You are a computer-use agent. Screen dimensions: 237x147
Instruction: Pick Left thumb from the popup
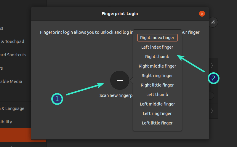pyautogui.click(x=157, y=95)
